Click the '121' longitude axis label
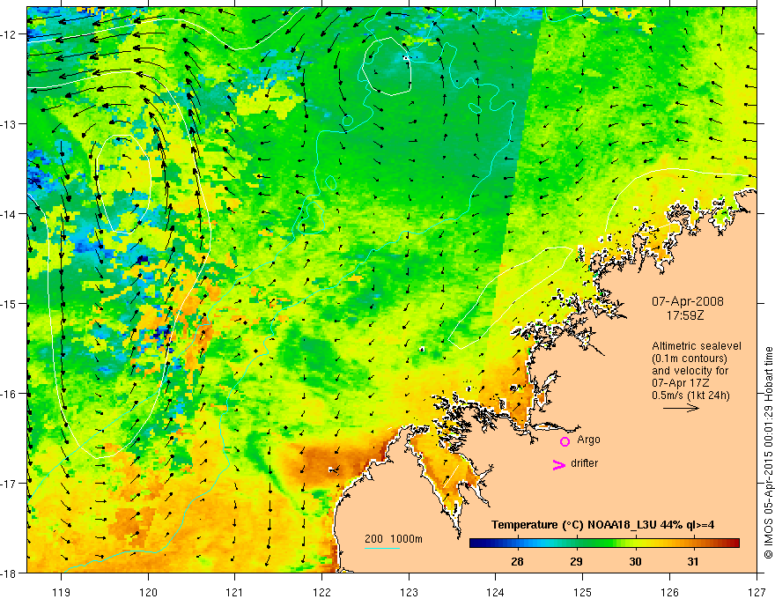This screenshot has width=775, height=599. point(235,592)
